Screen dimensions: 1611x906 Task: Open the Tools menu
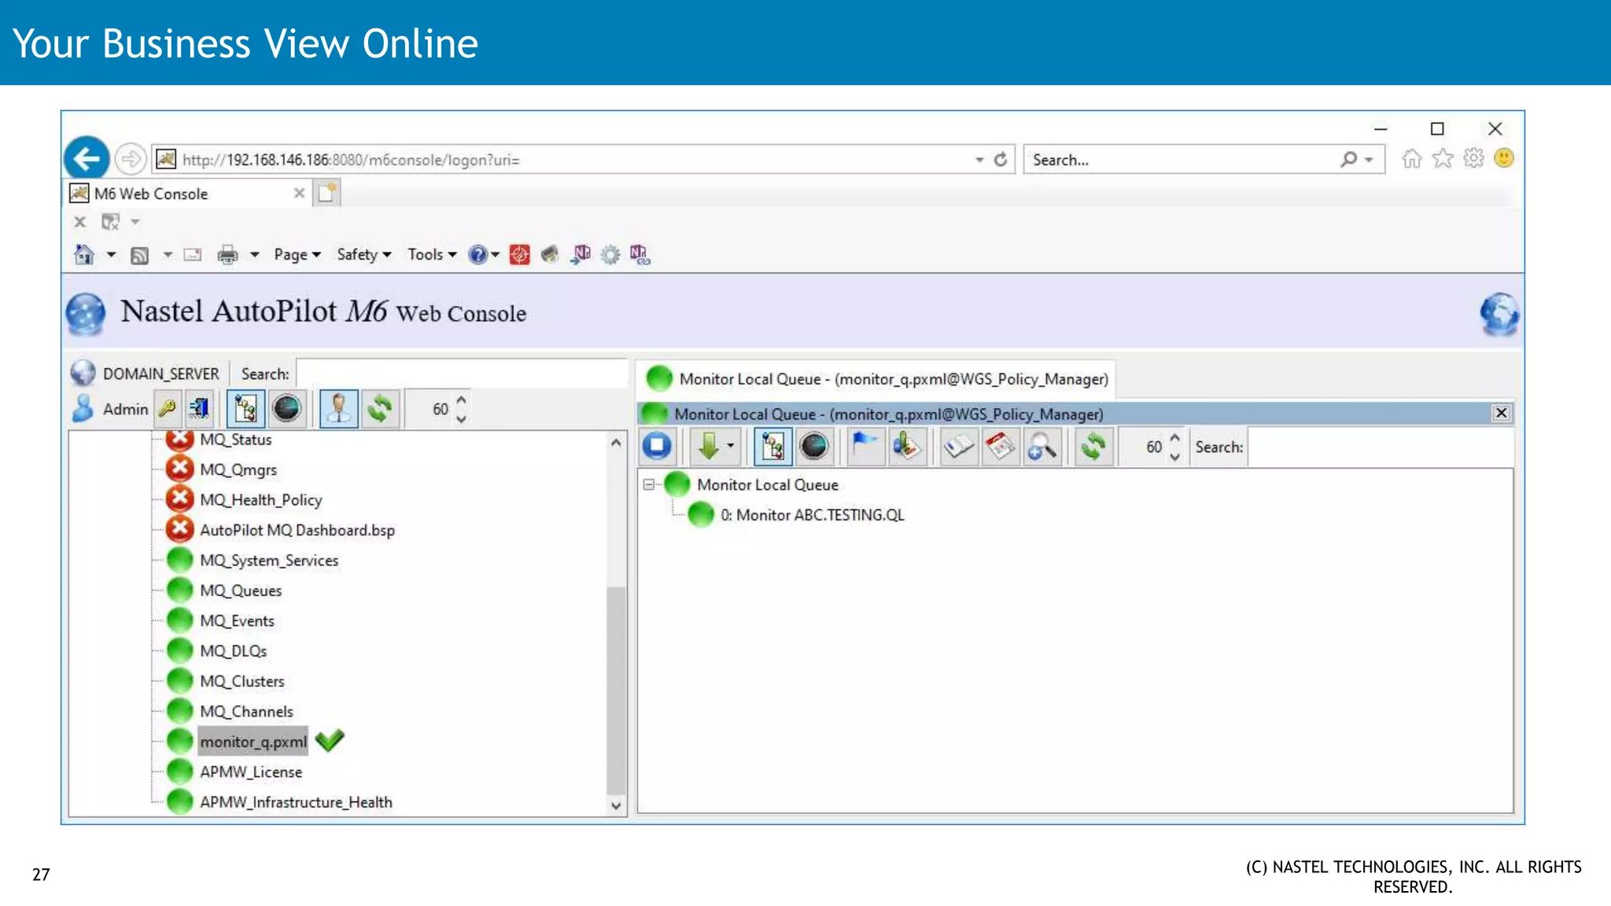coord(431,254)
